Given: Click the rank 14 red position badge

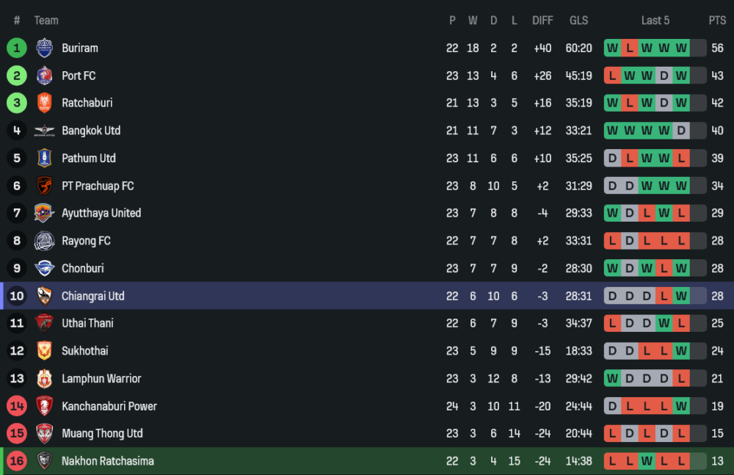Looking at the screenshot, I should pos(17,407).
